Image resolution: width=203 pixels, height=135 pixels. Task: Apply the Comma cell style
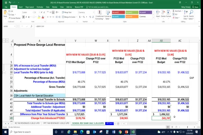click(145, 17)
